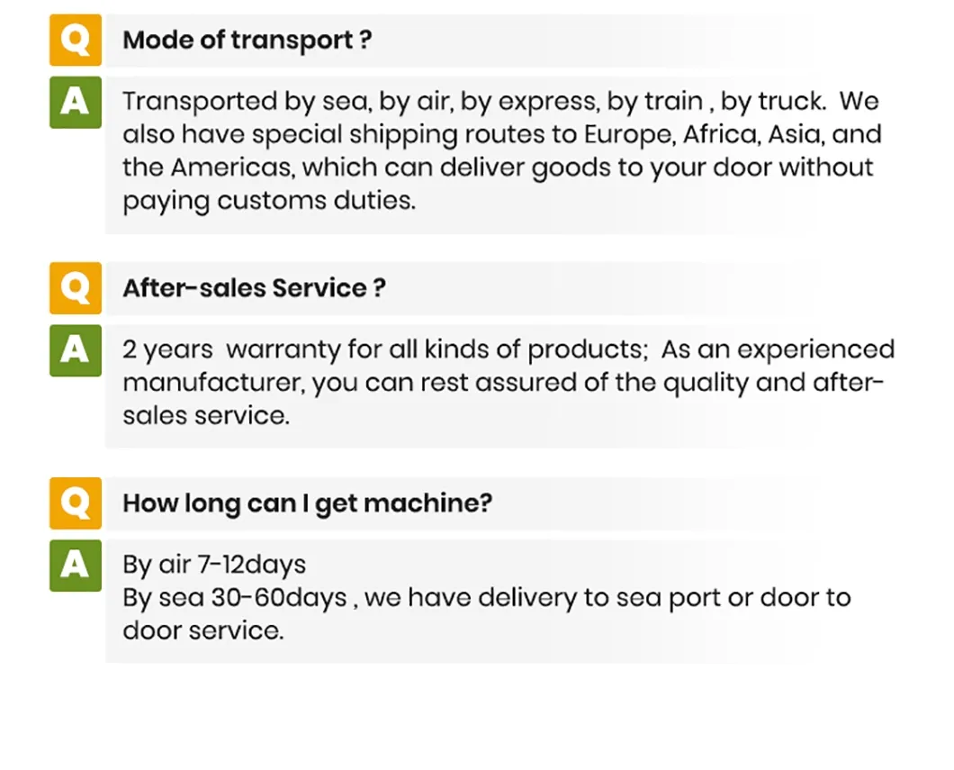Select the 'By sea 30-60days' text
Image resolution: width=954 pixels, height=770 pixels.
point(234,598)
